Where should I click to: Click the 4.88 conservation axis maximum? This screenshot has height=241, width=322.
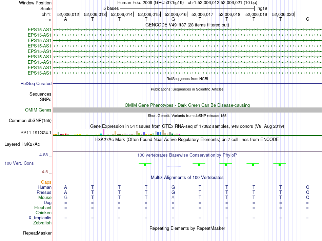coord(43,155)
